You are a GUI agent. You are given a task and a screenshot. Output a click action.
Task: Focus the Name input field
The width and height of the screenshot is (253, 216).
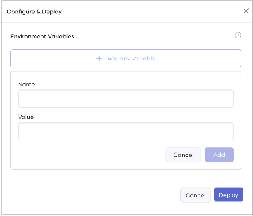click(126, 98)
